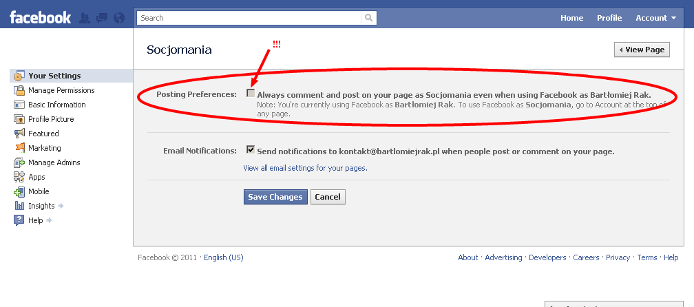Viewport: 694px width, 307px height.
Task: Click the arrow beside Insights
Action: point(61,206)
